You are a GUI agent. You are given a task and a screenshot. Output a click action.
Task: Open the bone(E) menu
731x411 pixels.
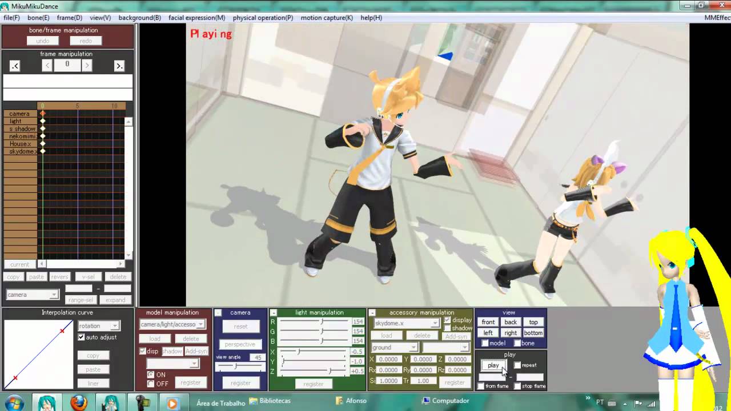[38, 18]
